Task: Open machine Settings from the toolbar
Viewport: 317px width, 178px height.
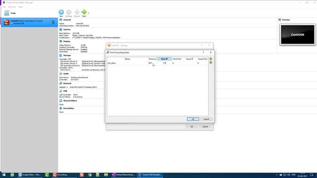Action: (x=69, y=13)
